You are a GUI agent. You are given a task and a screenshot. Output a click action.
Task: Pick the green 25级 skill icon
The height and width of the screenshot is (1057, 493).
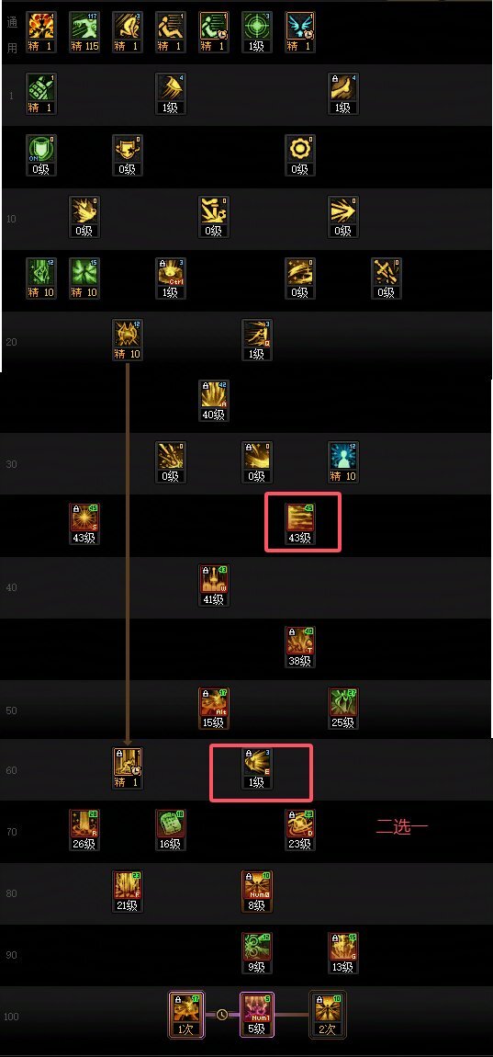pos(342,709)
